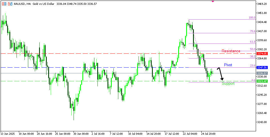Click the Fibonacci 61.8 level label
This screenshot has width=270, height=137.
pyautogui.click(x=253, y=42)
